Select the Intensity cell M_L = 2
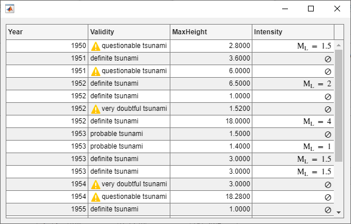Image resolution: width=351 pixels, height=224 pixels. (x=293, y=83)
